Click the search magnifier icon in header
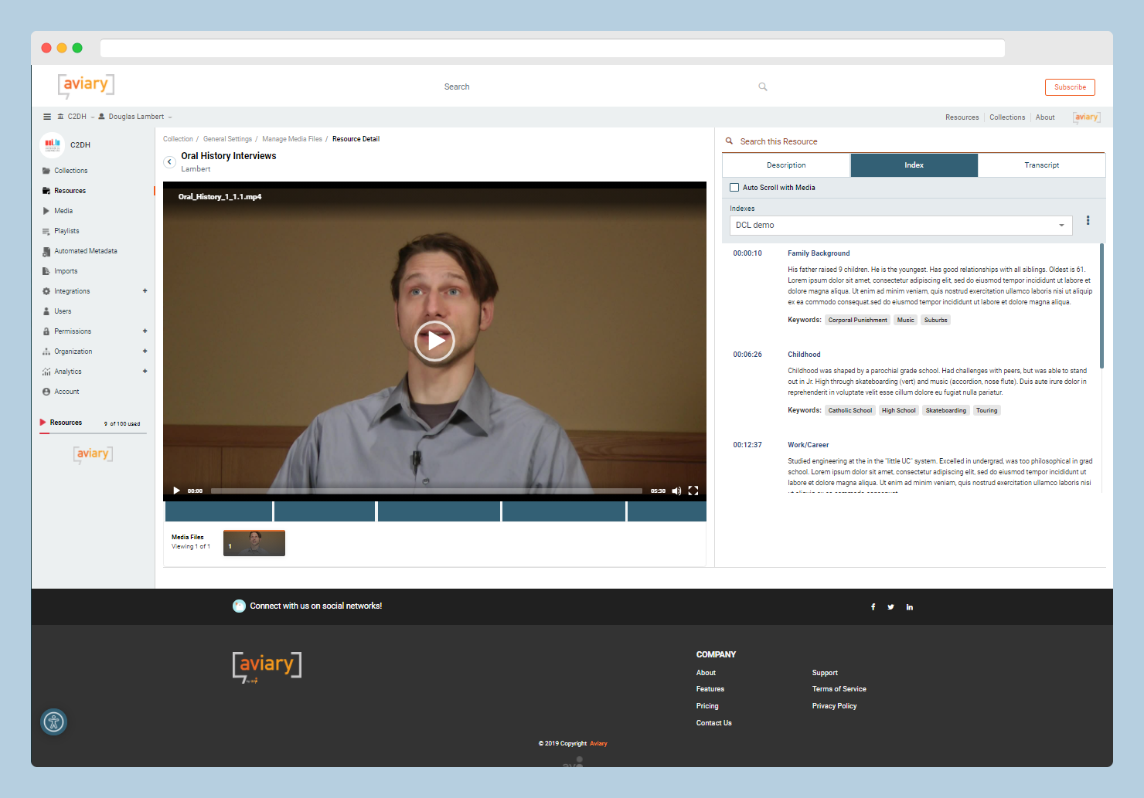 pos(763,87)
